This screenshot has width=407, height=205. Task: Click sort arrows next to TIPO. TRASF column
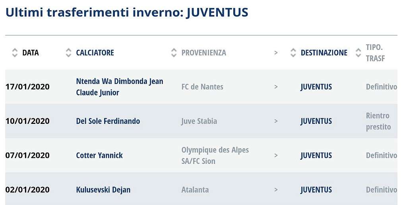358,53
